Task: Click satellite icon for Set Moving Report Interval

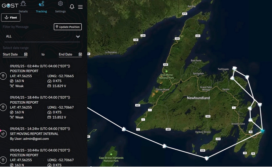Action: pos(3,133)
